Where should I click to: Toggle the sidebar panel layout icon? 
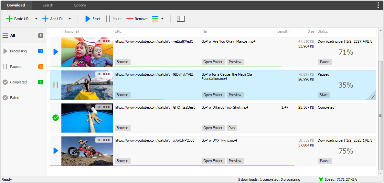click(x=180, y=19)
